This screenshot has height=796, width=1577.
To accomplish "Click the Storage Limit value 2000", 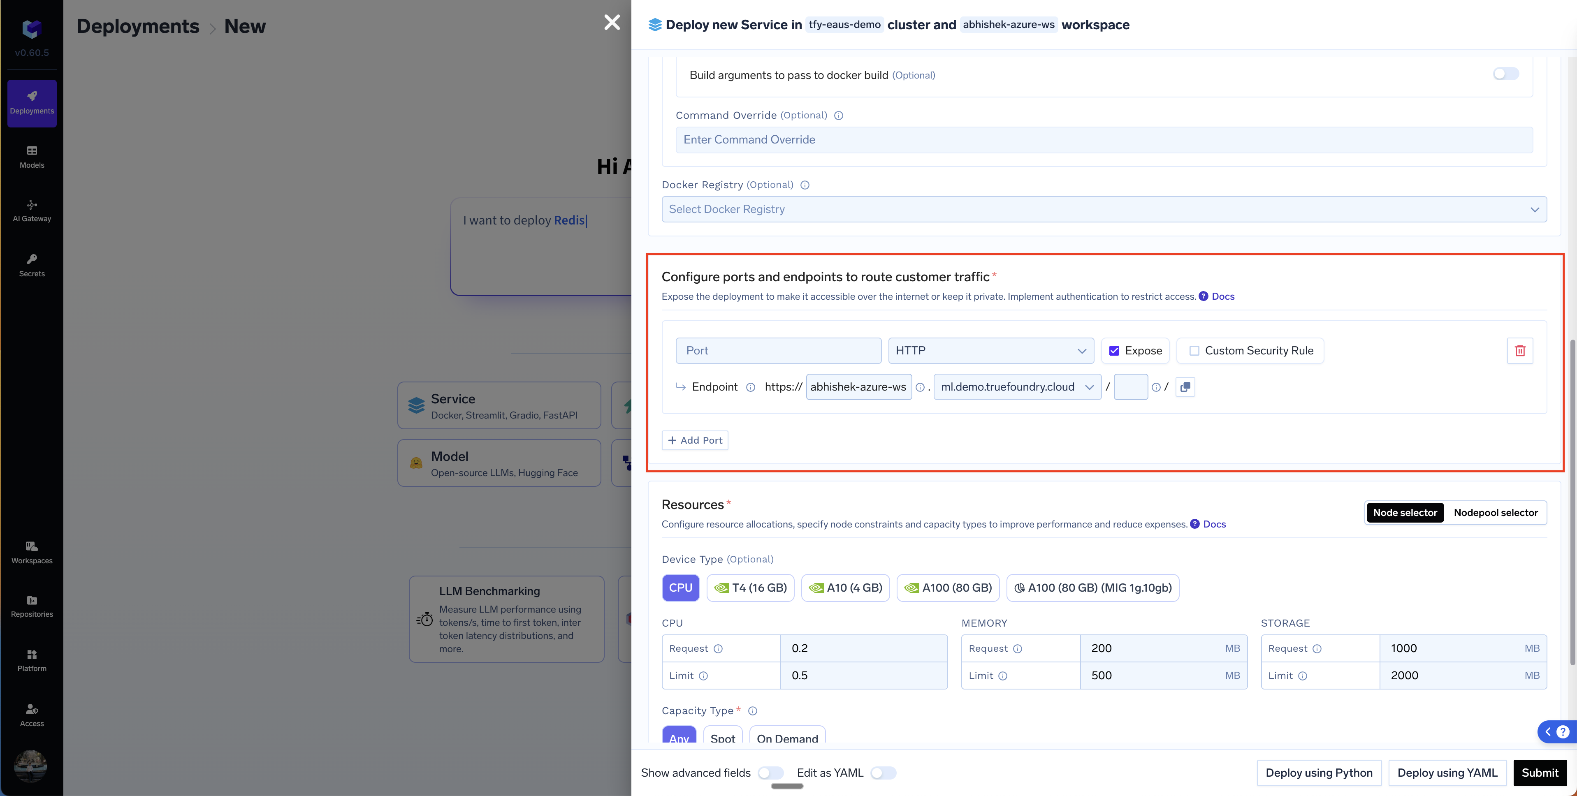I will [x=1463, y=676].
